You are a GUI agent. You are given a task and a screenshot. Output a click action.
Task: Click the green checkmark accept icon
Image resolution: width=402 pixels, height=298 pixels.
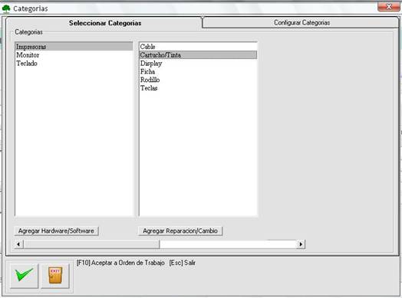pyautogui.click(x=24, y=276)
